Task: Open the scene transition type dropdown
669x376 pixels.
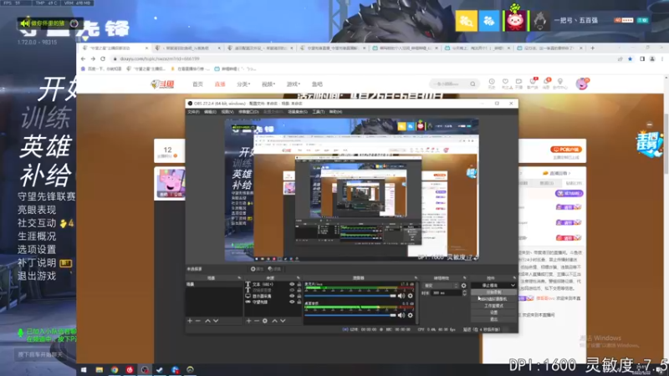Action: (x=441, y=285)
